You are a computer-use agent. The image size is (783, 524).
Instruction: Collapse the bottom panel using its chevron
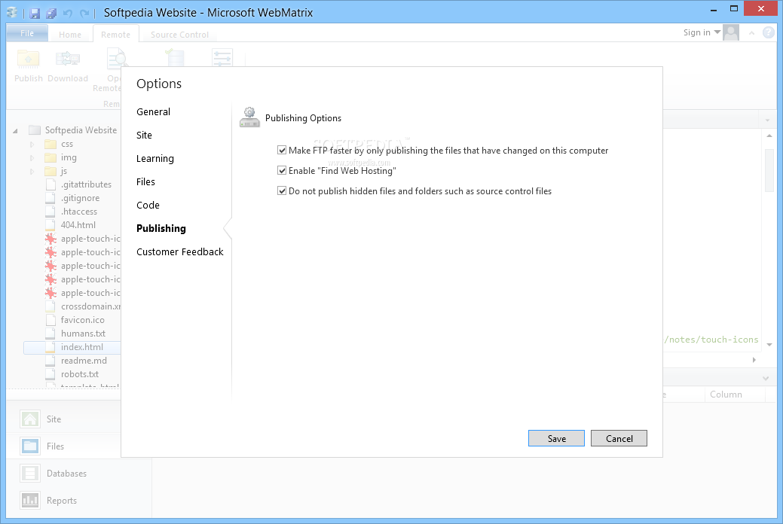pos(766,379)
